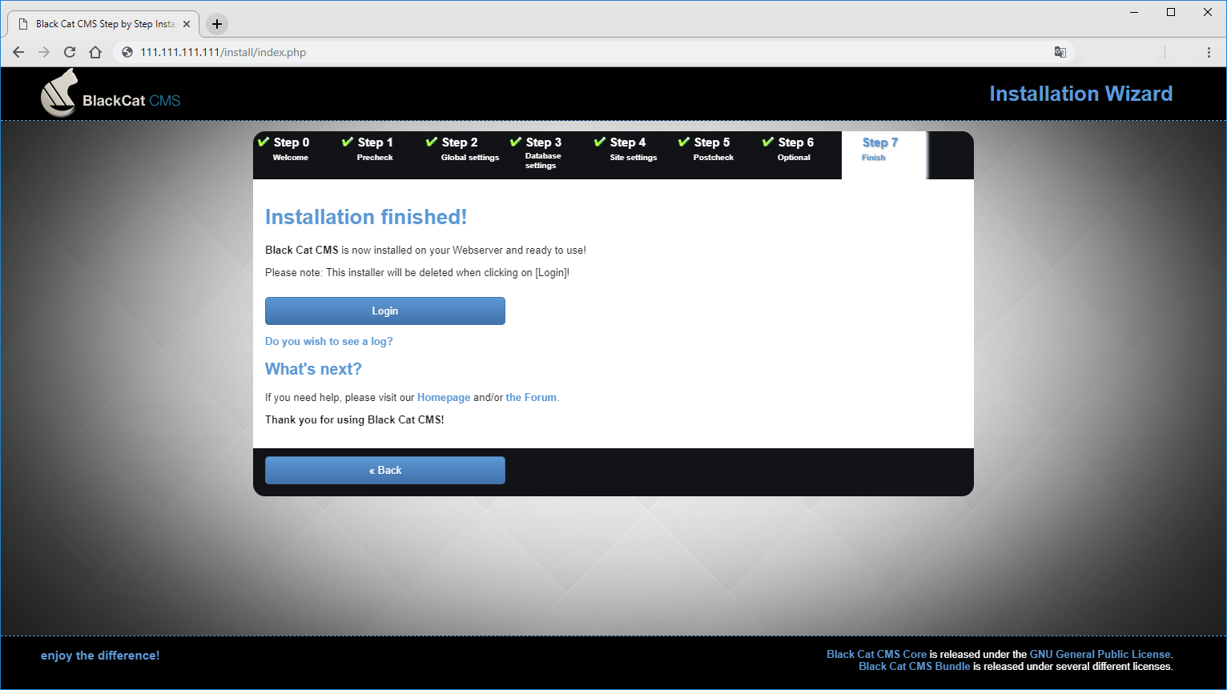Click the browser home icon
Screen dimensions: 1227x690
95,52
